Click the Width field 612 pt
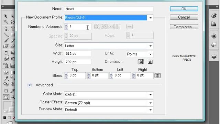220x124 pixels. pyautogui.click(x=78, y=54)
